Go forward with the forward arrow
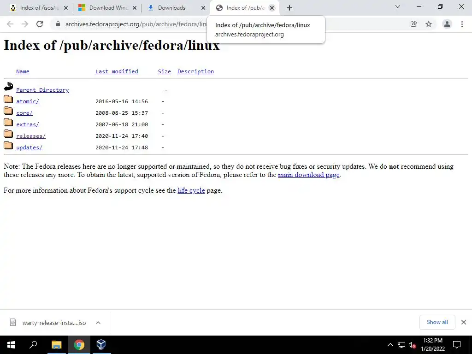The height and width of the screenshot is (354, 472). [x=25, y=24]
